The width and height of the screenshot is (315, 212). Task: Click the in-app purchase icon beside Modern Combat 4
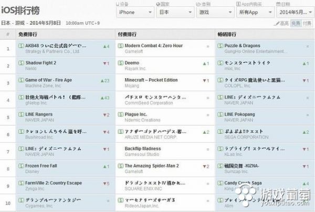[x=121, y=46]
